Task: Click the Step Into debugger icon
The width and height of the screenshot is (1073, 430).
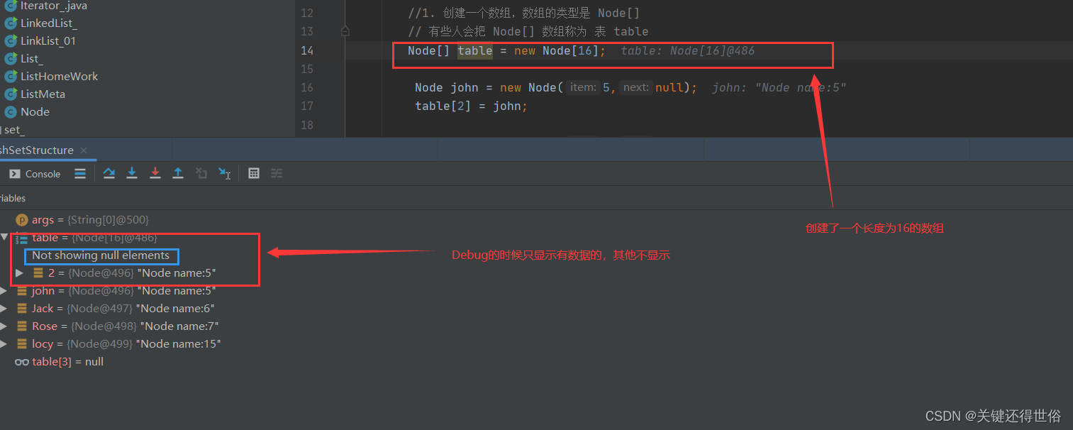Action: pos(131,173)
